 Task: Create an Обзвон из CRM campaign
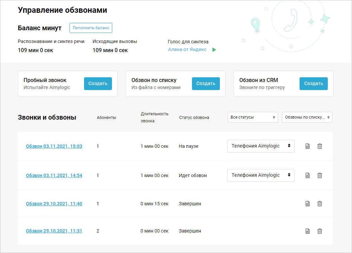(x=313, y=84)
